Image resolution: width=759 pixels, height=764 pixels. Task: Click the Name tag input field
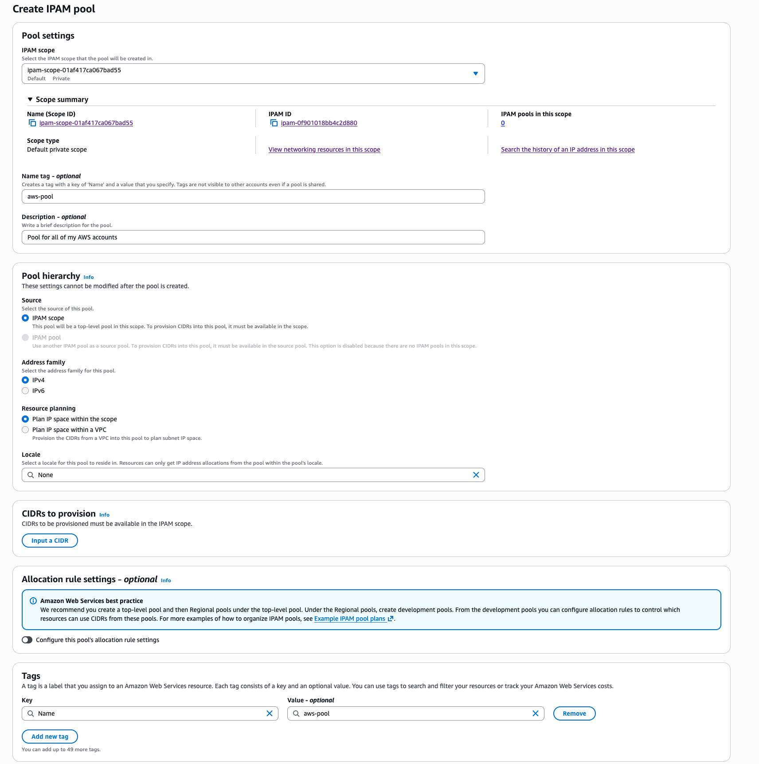pos(253,196)
